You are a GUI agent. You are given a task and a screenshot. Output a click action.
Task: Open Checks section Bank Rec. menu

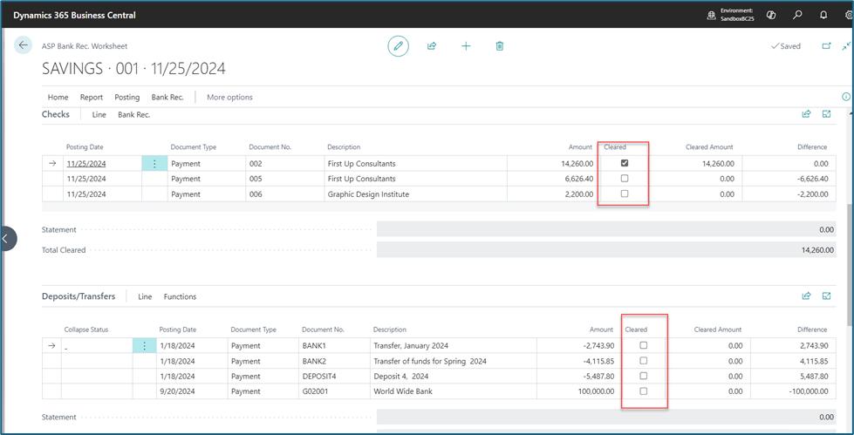click(134, 115)
